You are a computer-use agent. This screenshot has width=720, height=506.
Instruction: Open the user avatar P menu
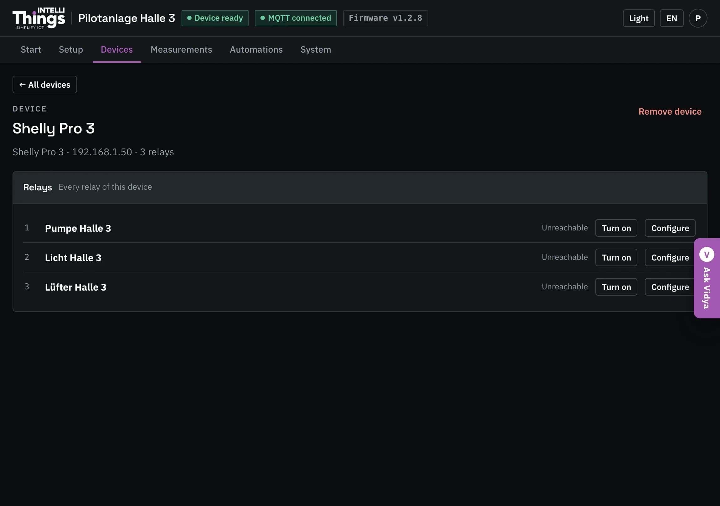pos(698,18)
